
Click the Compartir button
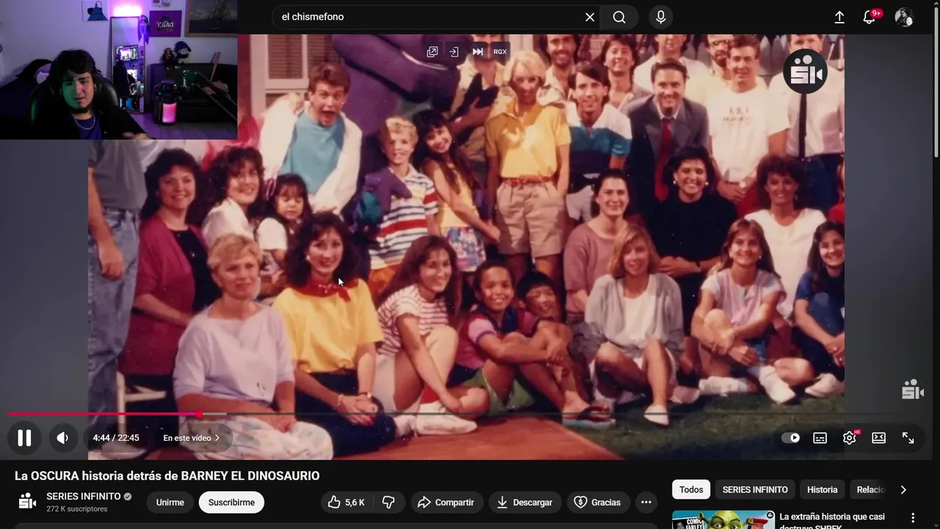446,503
